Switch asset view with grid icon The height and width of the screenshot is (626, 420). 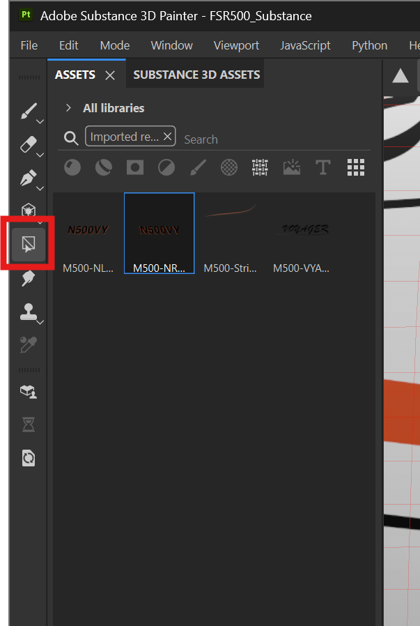tap(356, 167)
